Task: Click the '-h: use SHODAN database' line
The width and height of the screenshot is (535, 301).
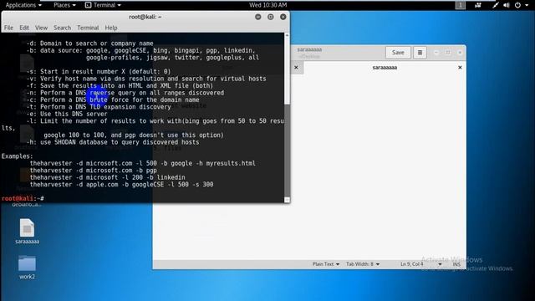Action: [113, 142]
